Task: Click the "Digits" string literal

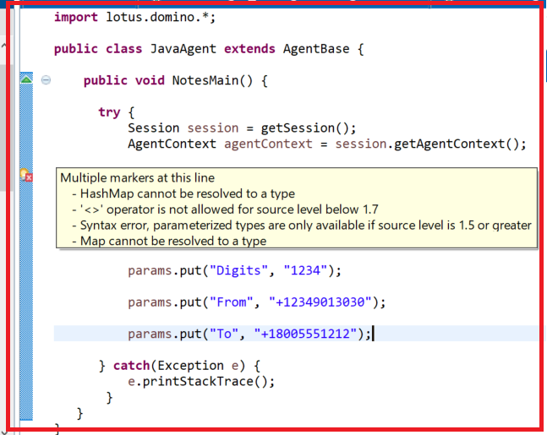Action: [x=238, y=270]
